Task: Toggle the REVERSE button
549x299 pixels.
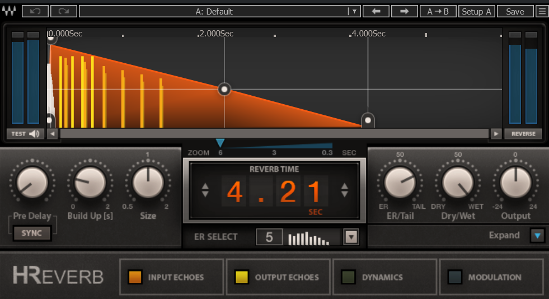Action: tap(523, 134)
